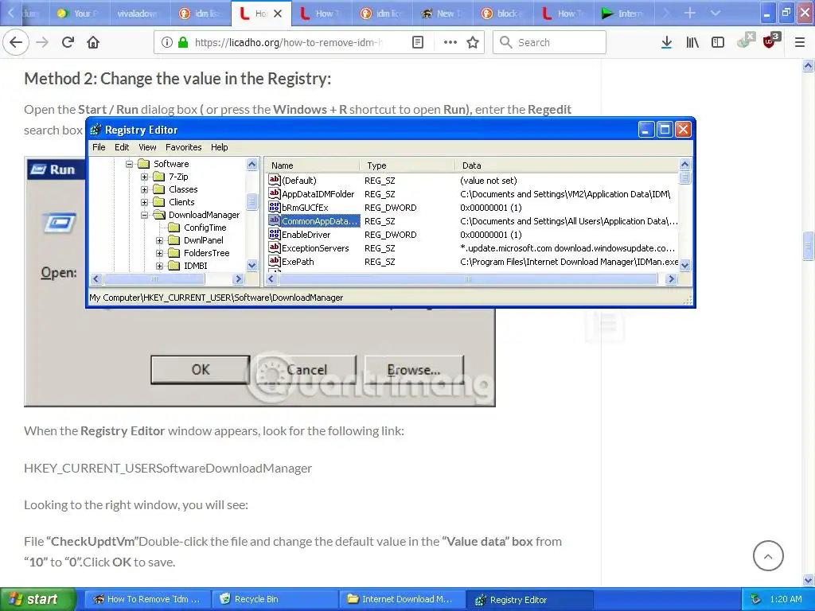Click the AppDataIDMFolder string value icon
The height and width of the screenshot is (611, 815).
click(275, 194)
